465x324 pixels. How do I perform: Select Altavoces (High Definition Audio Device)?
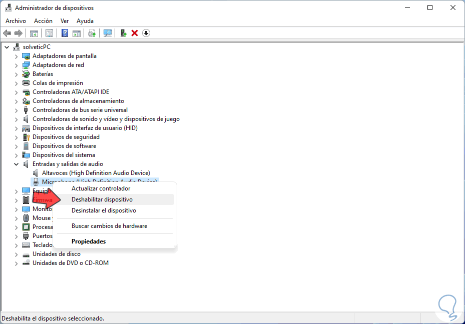[96, 173]
